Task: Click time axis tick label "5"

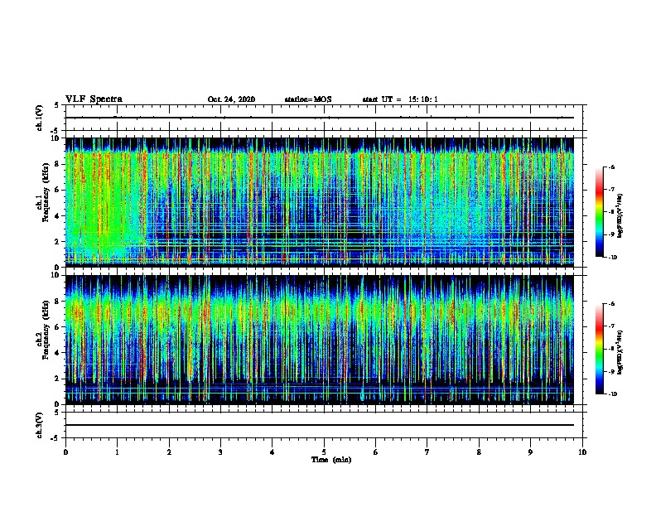Action: coord(324,452)
